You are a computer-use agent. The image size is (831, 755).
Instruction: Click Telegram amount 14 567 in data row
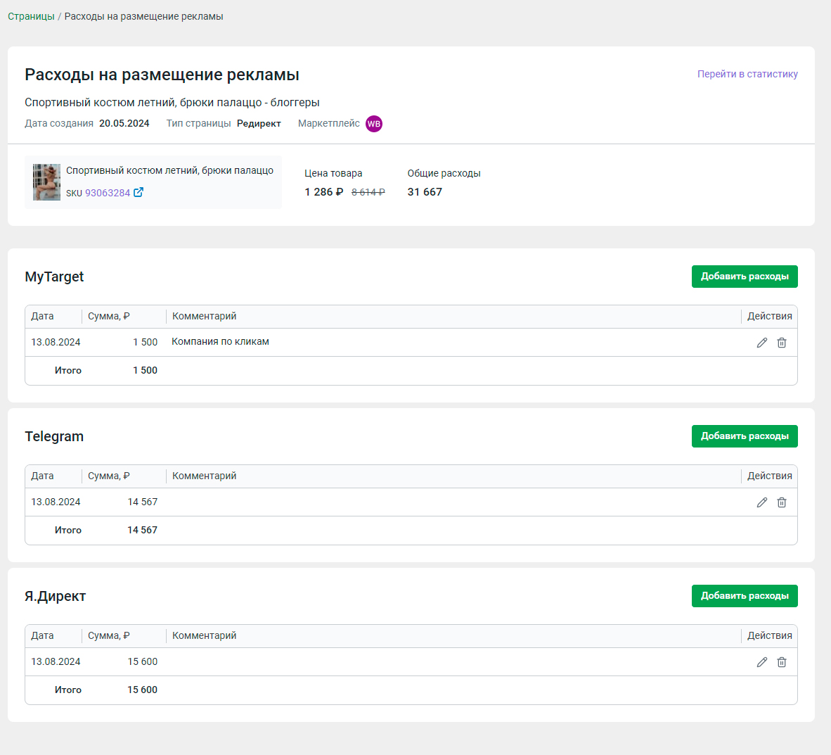point(143,502)
